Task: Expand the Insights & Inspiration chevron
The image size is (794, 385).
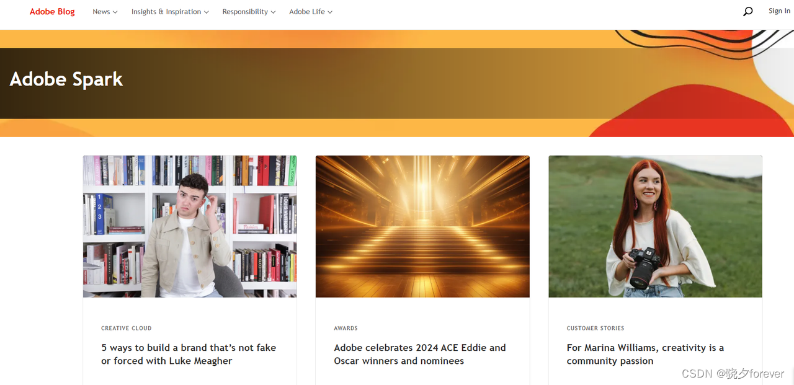Action: click(x=206, y=12)
